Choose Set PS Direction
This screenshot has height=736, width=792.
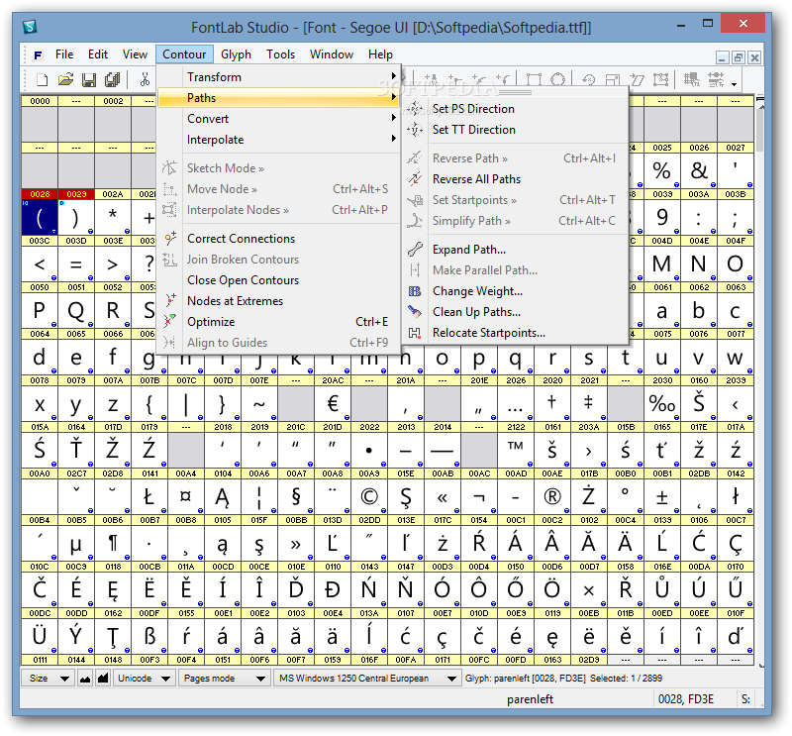pos(516,109)
